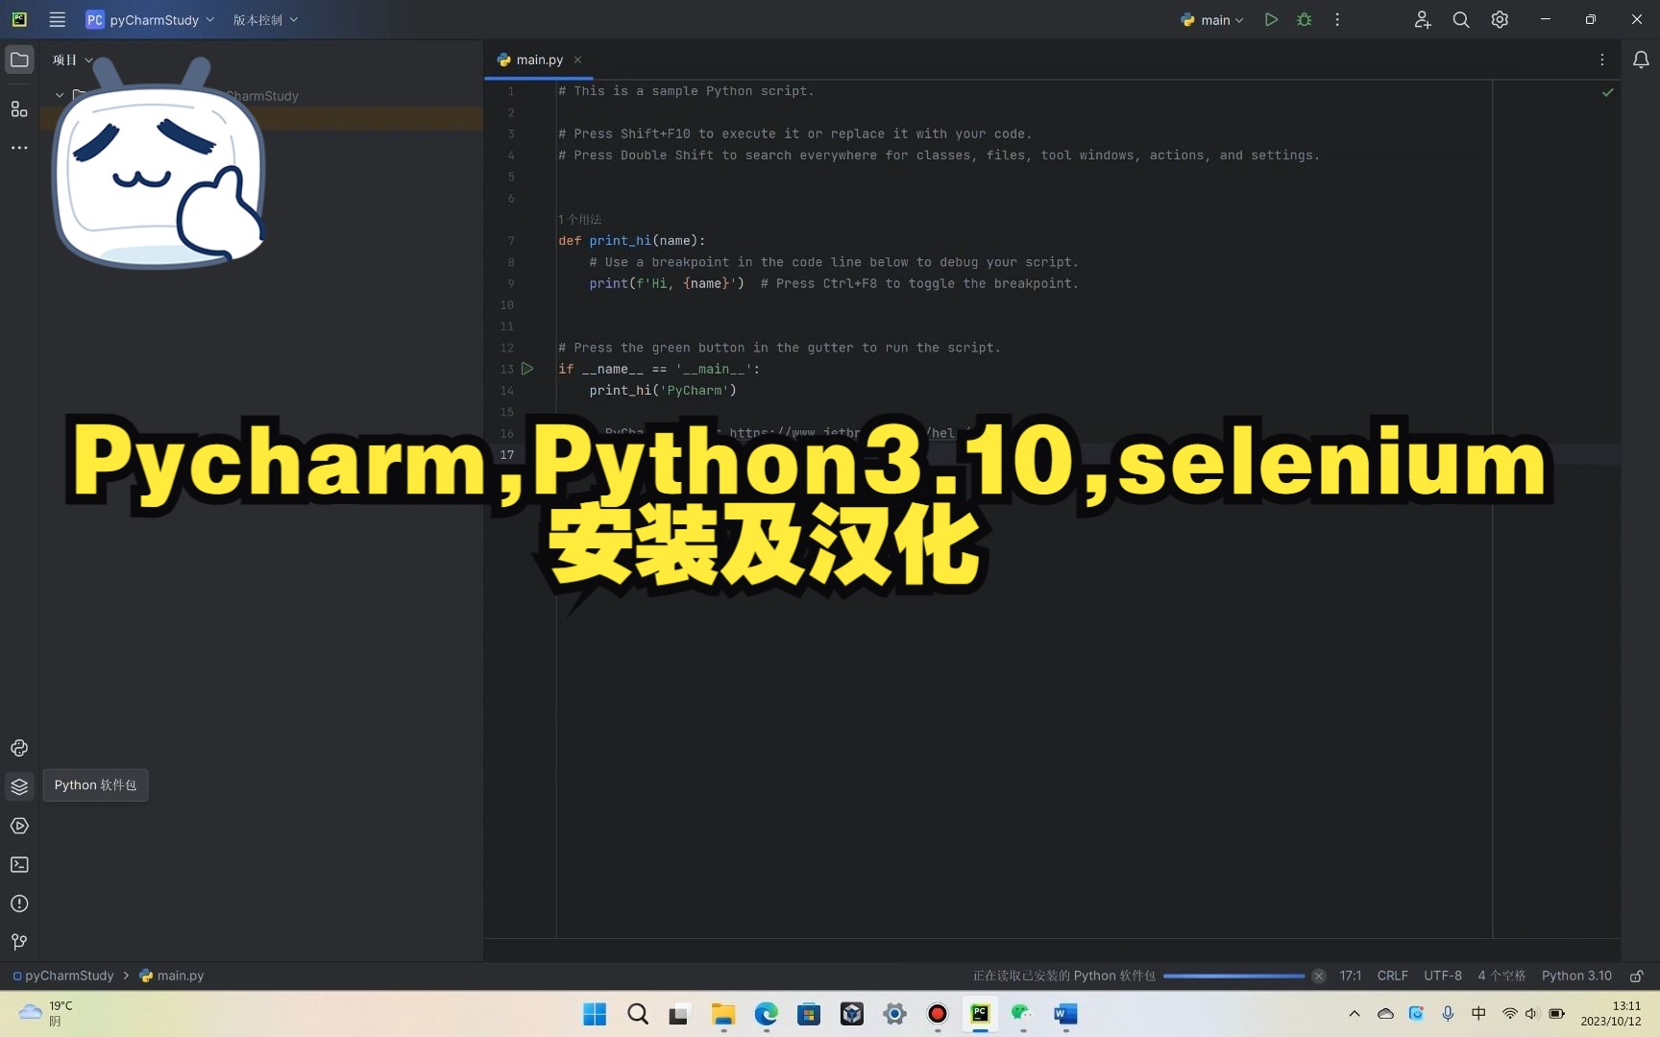This screenshot has width=1660, height=1037.
Task: Open Search Everywhere magnifier
Action: 1461,19
